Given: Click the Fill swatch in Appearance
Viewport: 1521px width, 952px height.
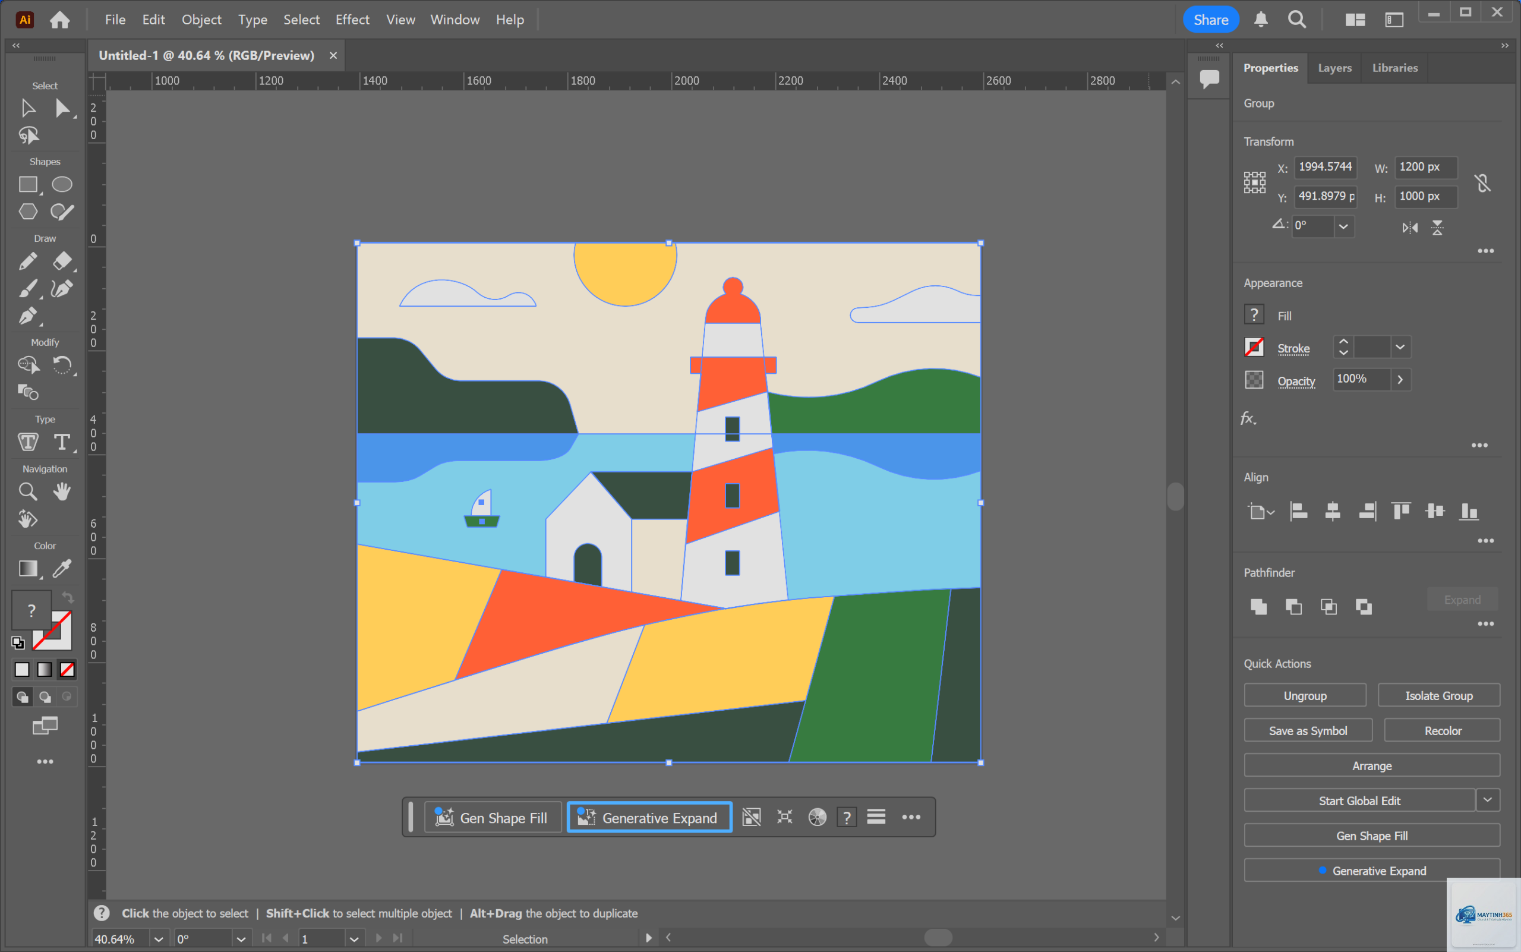Looking at the screenshot, I should 1254,314.
